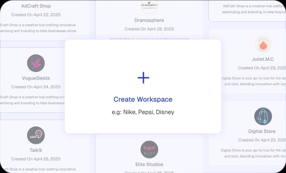Open the Elite Studios winged logo
The width and height of the screenshot is (286, 173).
(x=149, y=149)
